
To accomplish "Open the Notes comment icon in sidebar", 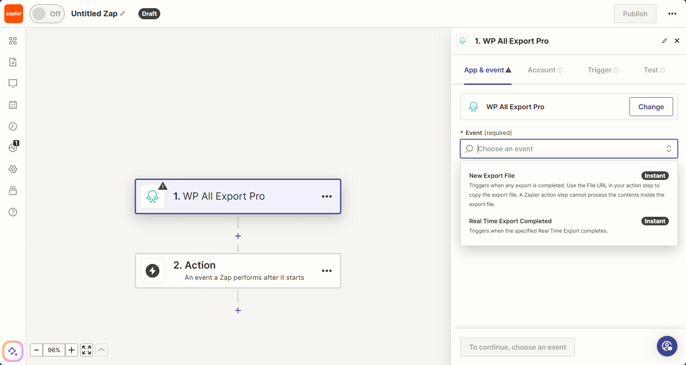I will click(x=13, y=84).
